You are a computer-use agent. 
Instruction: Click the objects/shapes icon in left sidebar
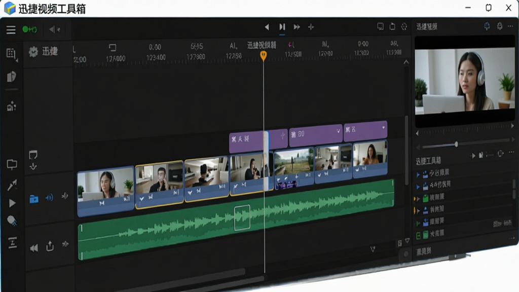tap(12, 106)
